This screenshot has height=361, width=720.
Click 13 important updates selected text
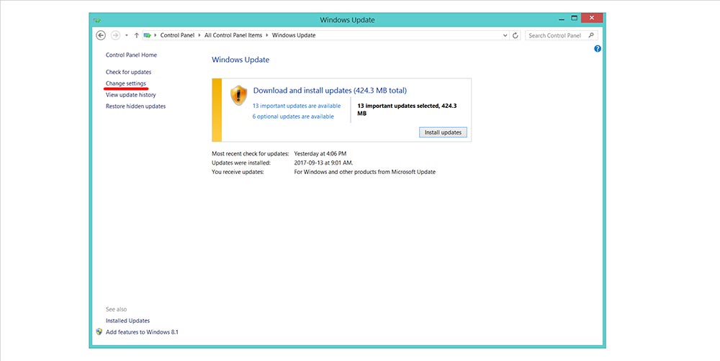coord(407,109)
